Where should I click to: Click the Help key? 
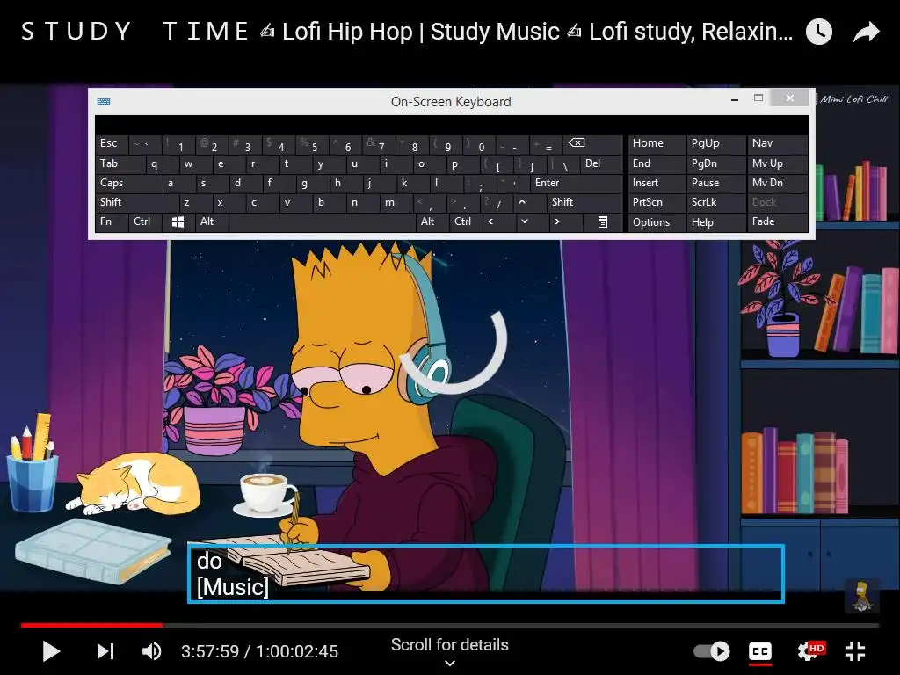pyautogui.click(x=716, y=222)
